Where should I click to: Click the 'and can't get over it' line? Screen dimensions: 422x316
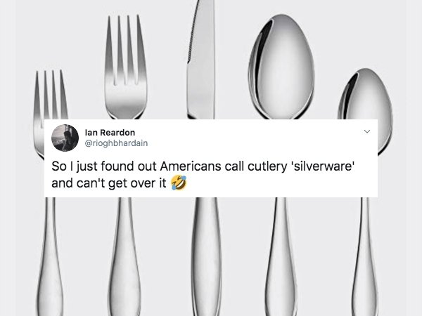pyautogui.click(x=109, y=183)
